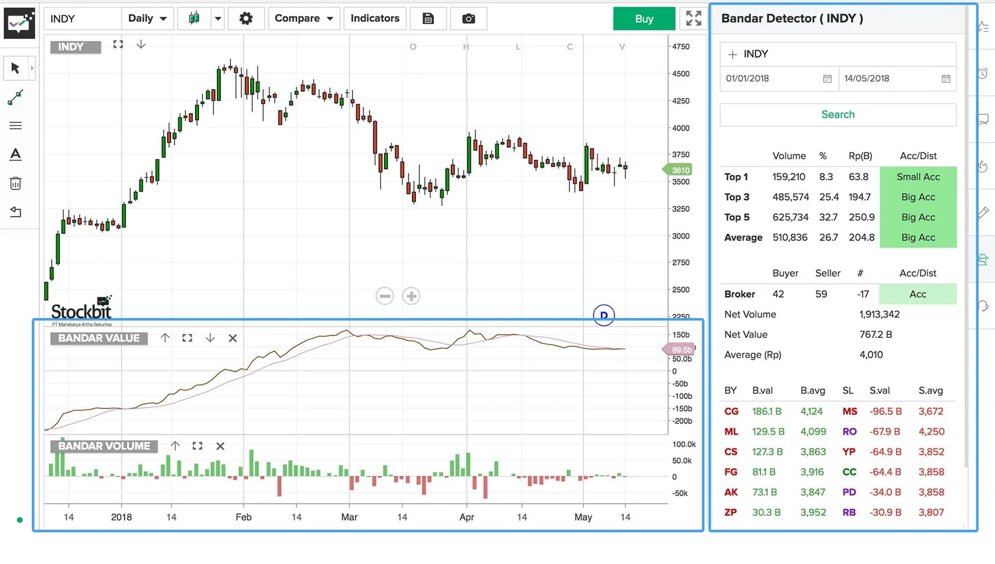
Task: Save the chart layout with the disk icon
Action: pos(428,19)
